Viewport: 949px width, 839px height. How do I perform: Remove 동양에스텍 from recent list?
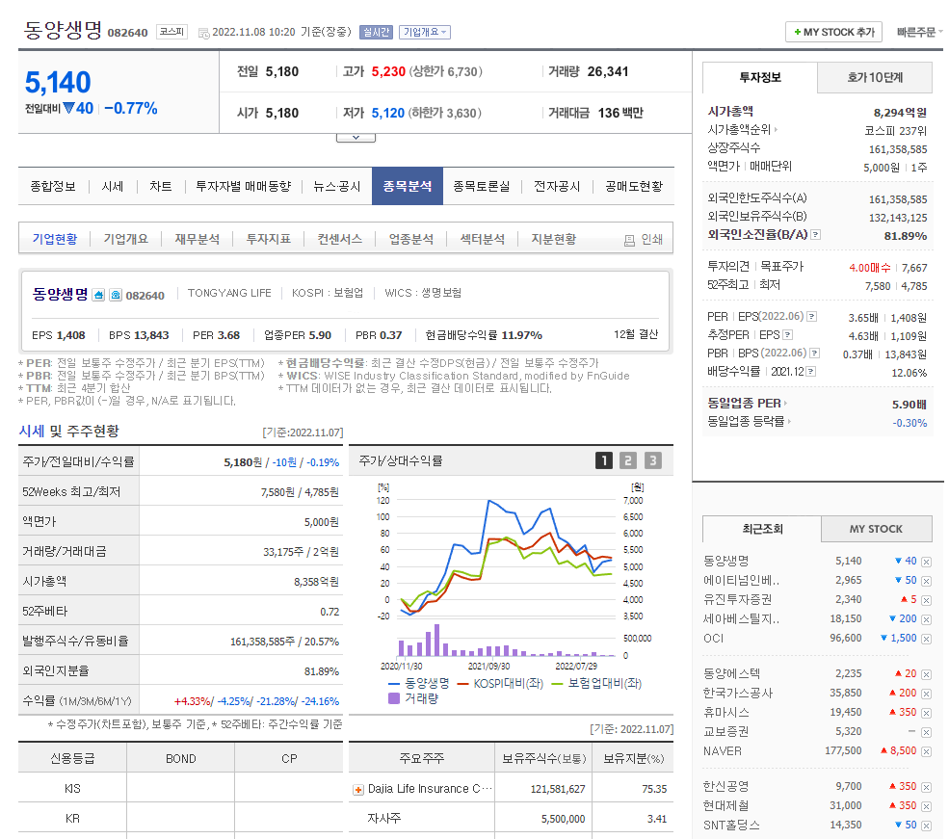926,674
